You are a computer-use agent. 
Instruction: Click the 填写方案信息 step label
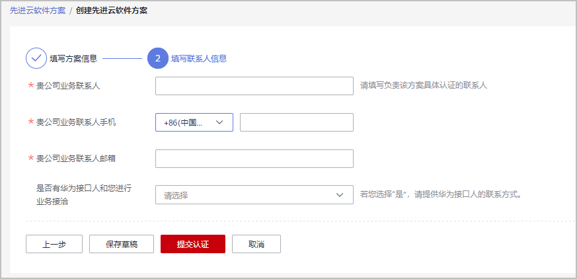(73, 59)
